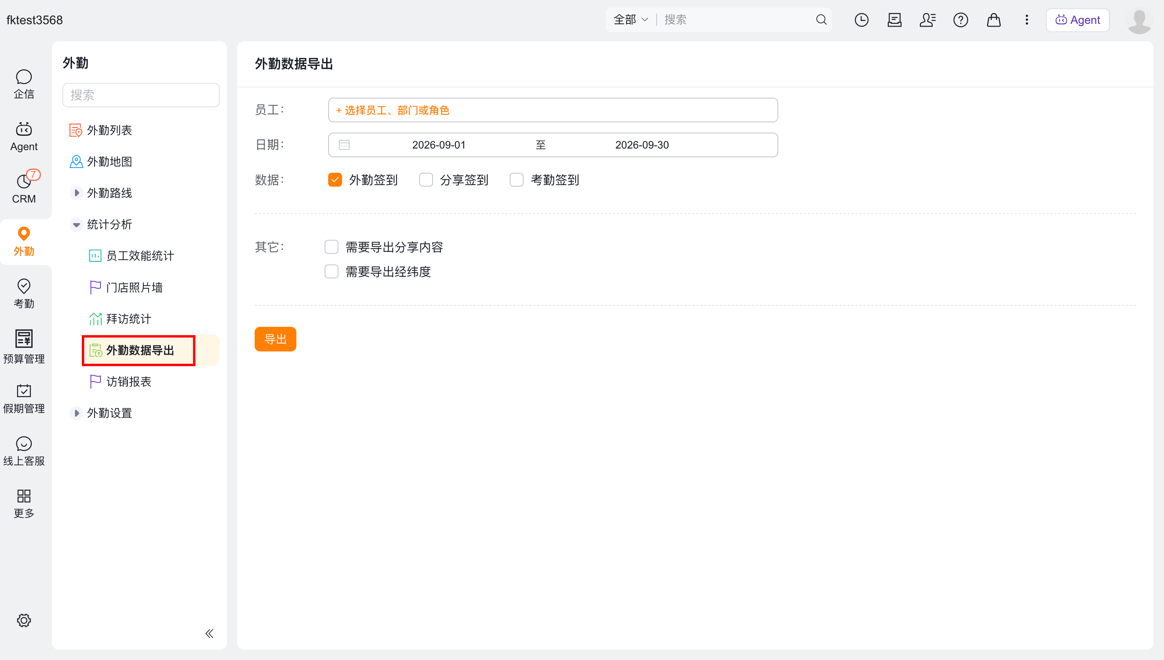Collapse 统计分析 tree node
Viewport: 1164px width, 660px height.
tap(76, 224)
